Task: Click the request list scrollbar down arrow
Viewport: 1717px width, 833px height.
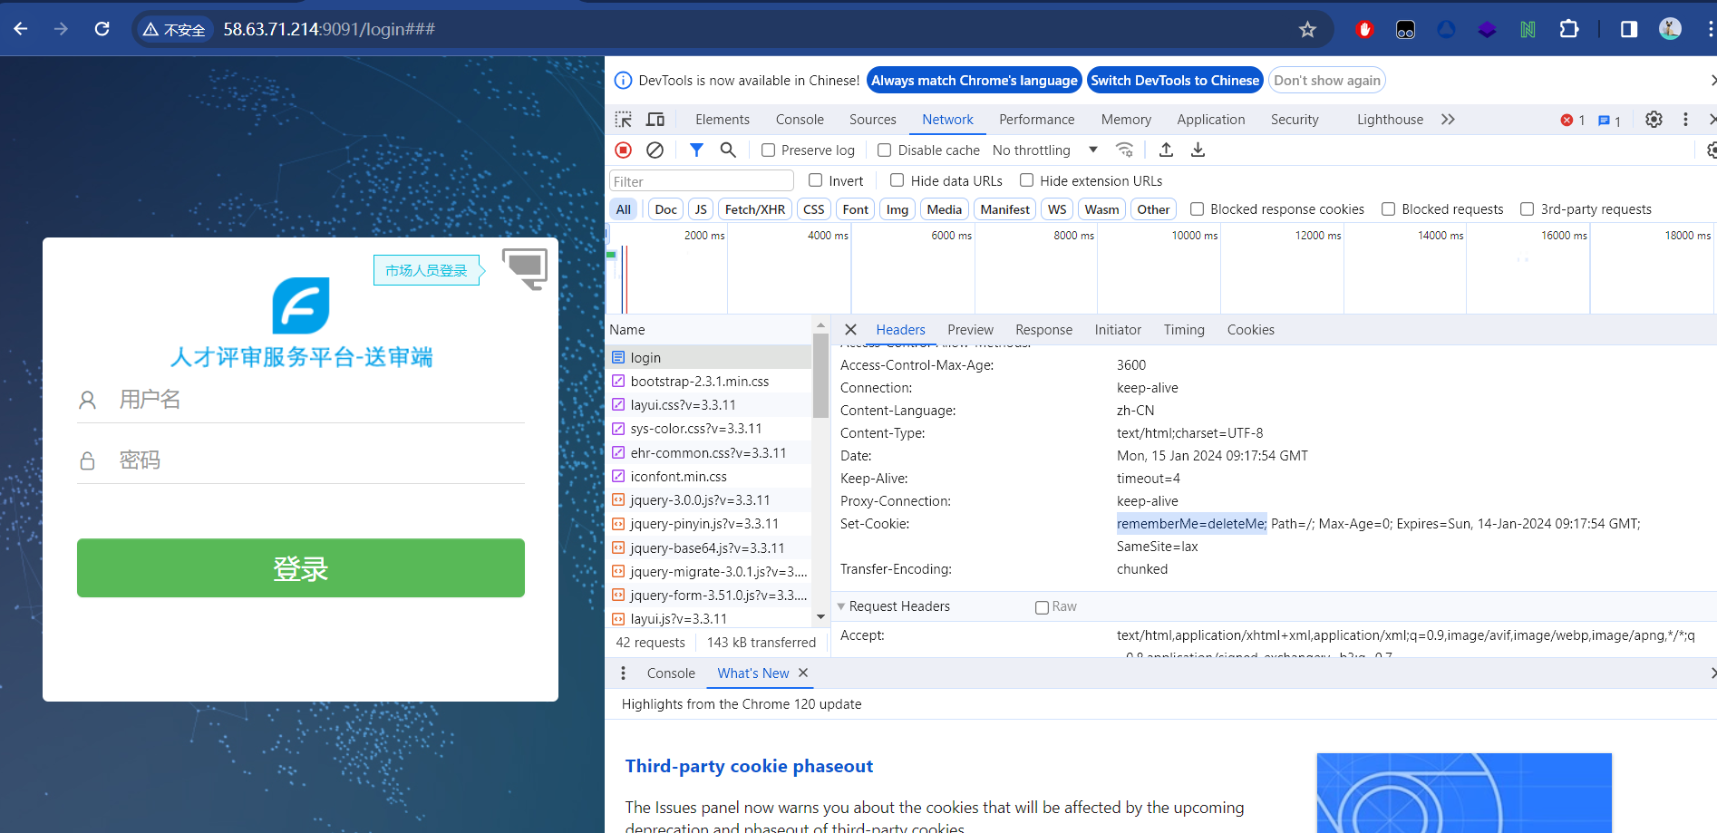Action: (820, 617)
